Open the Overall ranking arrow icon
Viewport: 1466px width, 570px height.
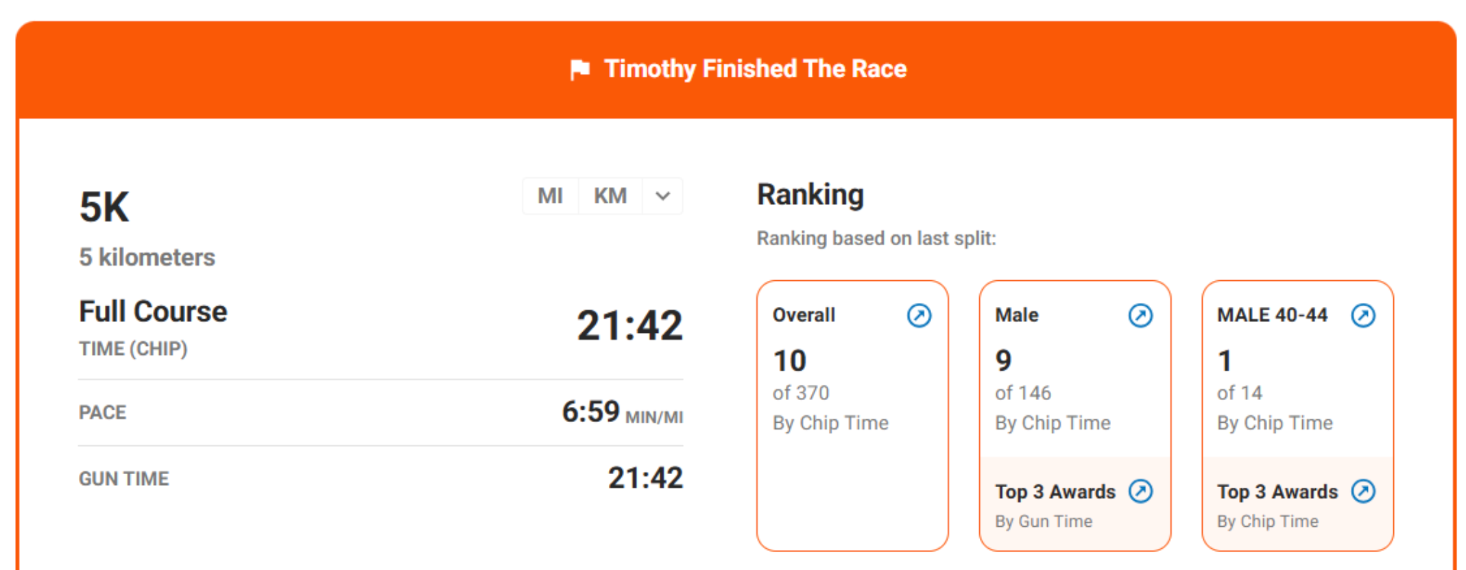pyautogui.click(x=919, y=316)
